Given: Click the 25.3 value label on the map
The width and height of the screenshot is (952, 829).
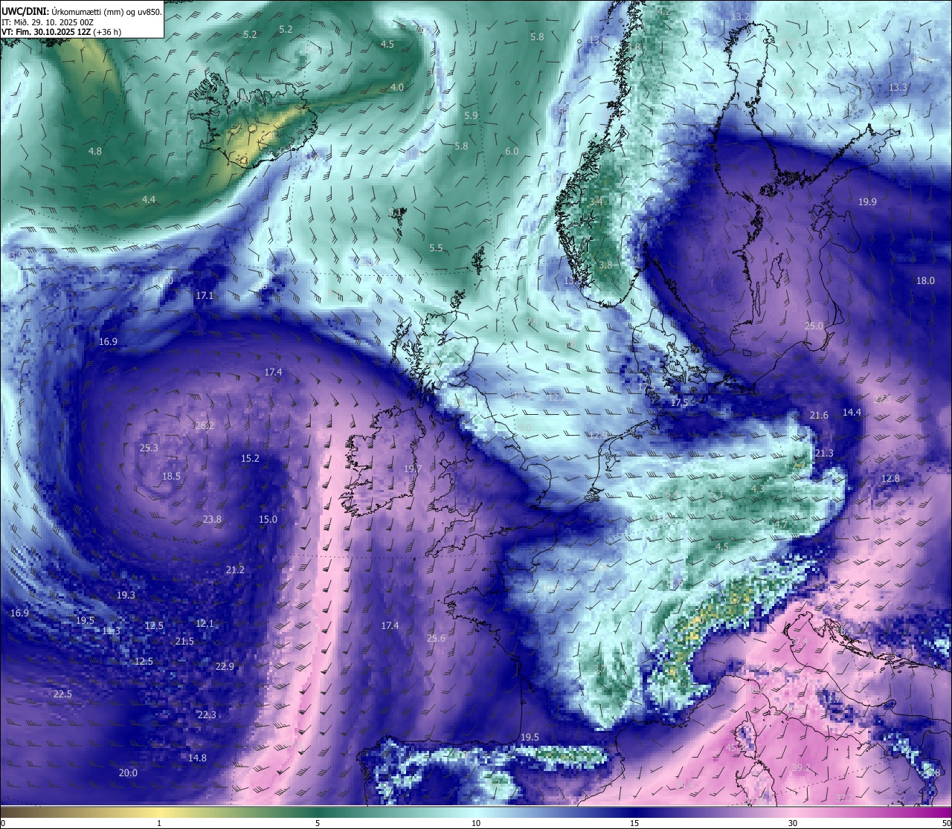Looking at the screenshot, I should pos(149,448).
